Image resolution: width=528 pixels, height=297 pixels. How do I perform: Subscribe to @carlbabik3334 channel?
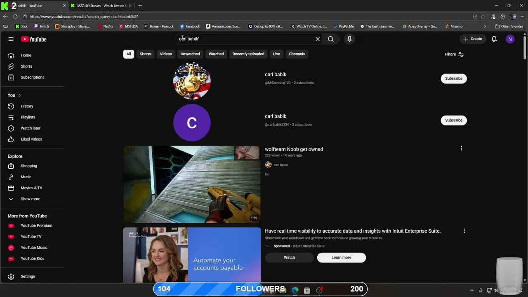tap(454, 120)
